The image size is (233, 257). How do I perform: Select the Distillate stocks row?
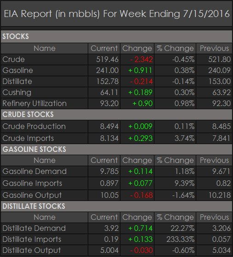coord(117,82)
